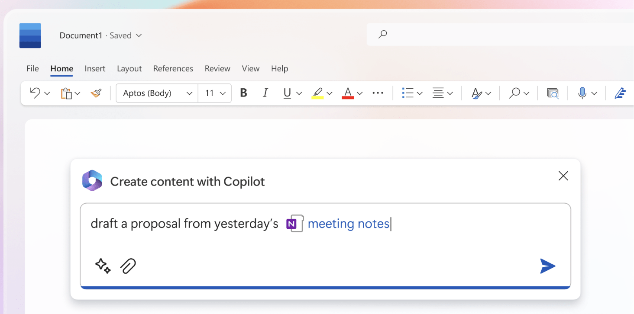Click the Find magnifier icon in toolbar
The image size is (634, 314).
click(x=514, y=93)
